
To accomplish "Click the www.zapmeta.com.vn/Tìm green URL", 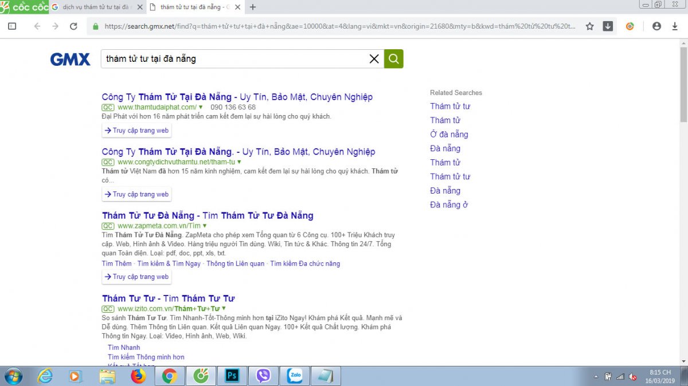I will [159, 226].
